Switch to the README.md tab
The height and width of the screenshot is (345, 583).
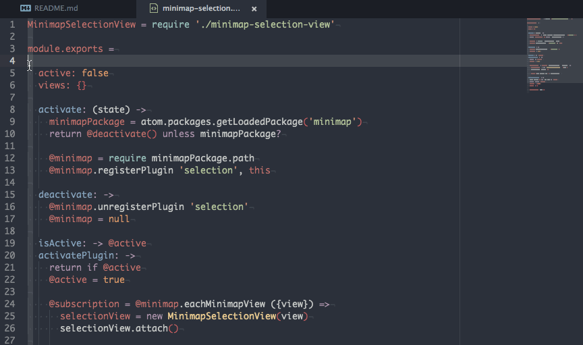[57, 9]
